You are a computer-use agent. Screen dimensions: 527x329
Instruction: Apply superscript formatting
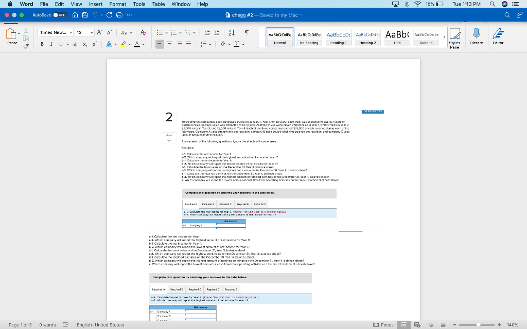click(x=95, y=44)
